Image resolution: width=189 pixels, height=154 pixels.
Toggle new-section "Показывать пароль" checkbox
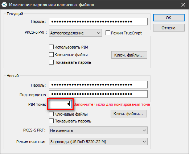(51, 121)
